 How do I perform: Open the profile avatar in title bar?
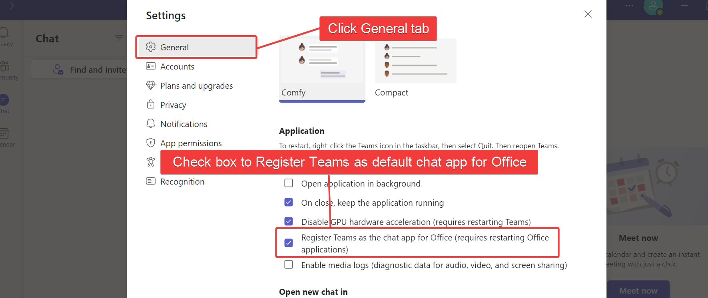coord(653,7)
